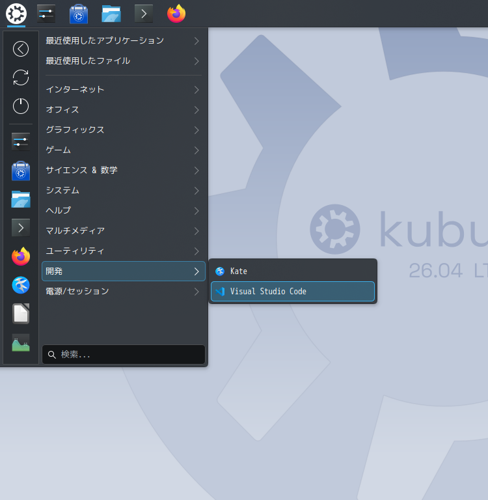Image resolution: width=488 pixels, height=500 pixels.
Task: Open 最近使用したファイル category
Action: [x=124, y=61]
